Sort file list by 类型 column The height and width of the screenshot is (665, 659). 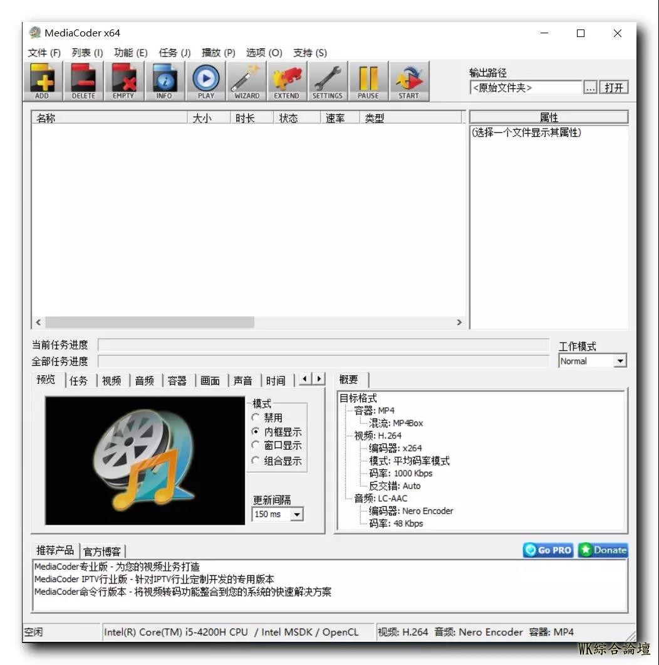410,118
